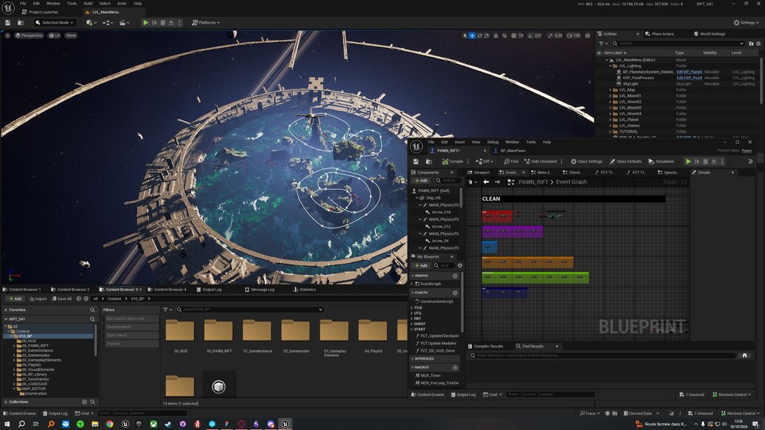The height and width of the screenshot is (430, 765).
Task: Open the My Blueprint settings gear
Action: tap(459, 265)
